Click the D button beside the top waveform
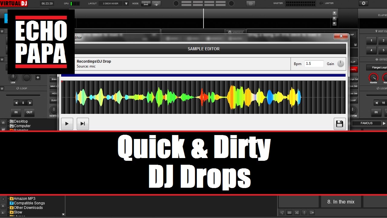This screenshot has height=218, width=387. (x=334, y=18)
